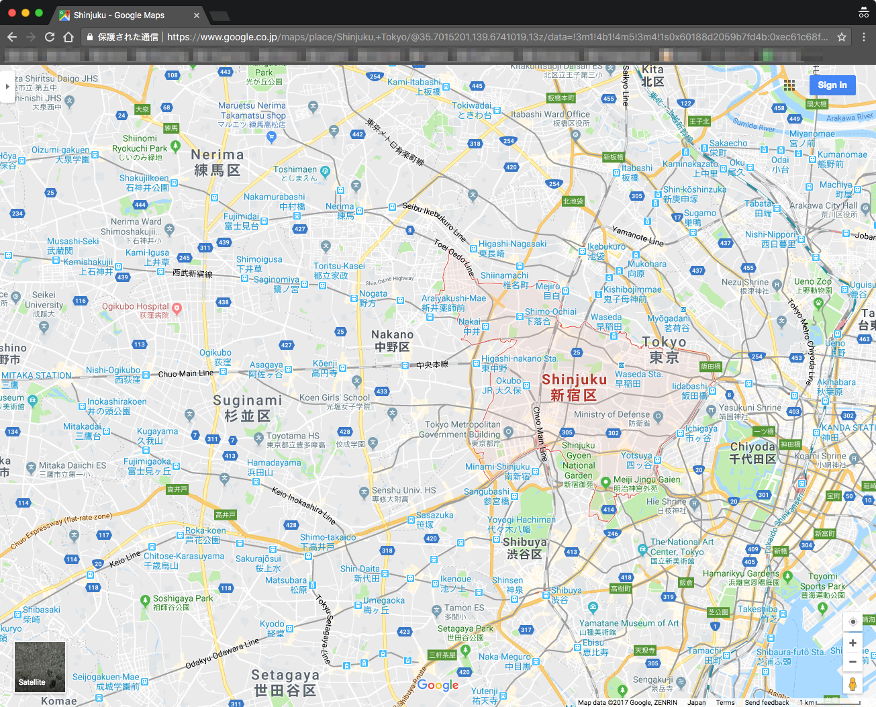Click the Shinjuku 新宿区 map label
This screenshot has height=707, width=876.
click(574, 387)
